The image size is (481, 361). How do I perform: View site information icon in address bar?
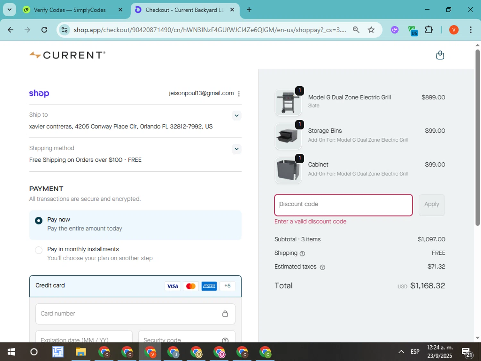point(64,30)
